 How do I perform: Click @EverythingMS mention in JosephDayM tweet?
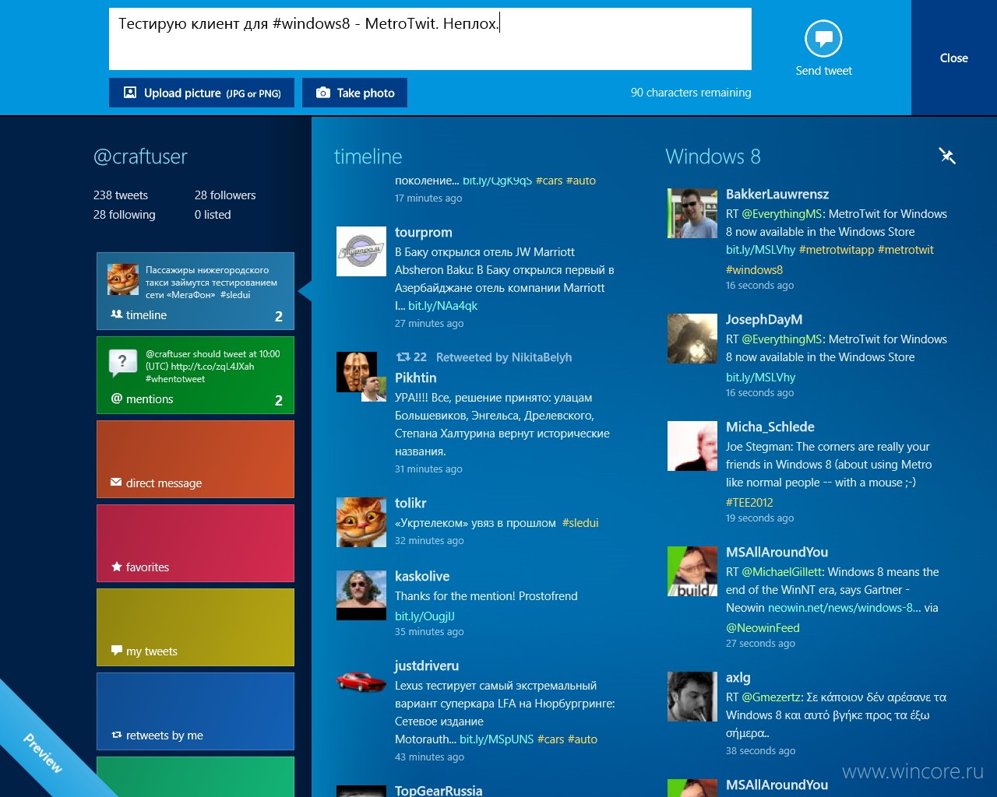[x=782, y=339]
